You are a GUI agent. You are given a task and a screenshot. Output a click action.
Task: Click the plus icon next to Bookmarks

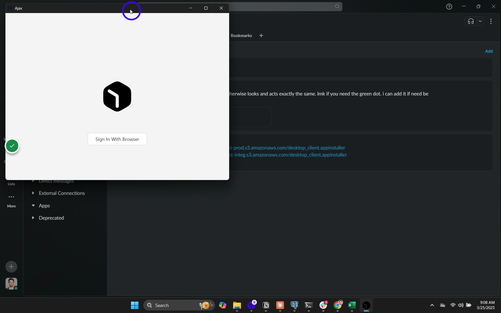pos(261,35)
